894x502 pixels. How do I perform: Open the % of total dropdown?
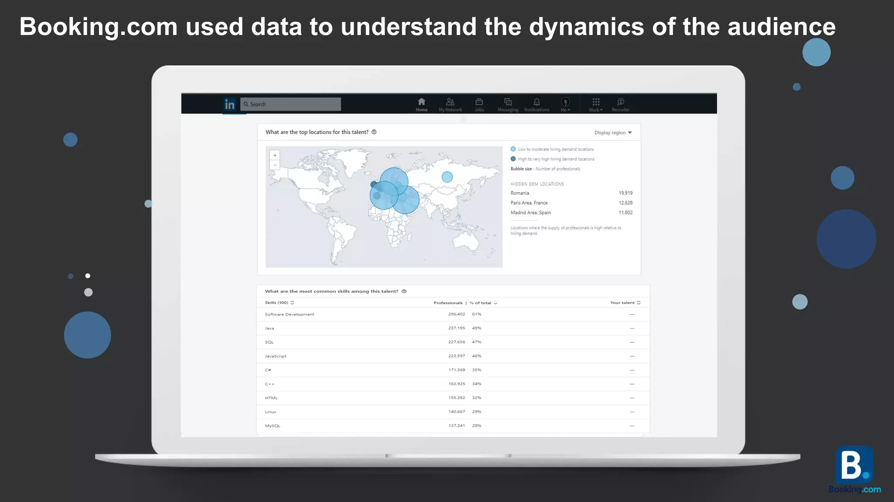coord(483,303)
